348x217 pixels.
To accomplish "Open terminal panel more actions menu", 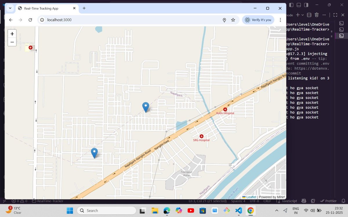I will pos(324,15).
